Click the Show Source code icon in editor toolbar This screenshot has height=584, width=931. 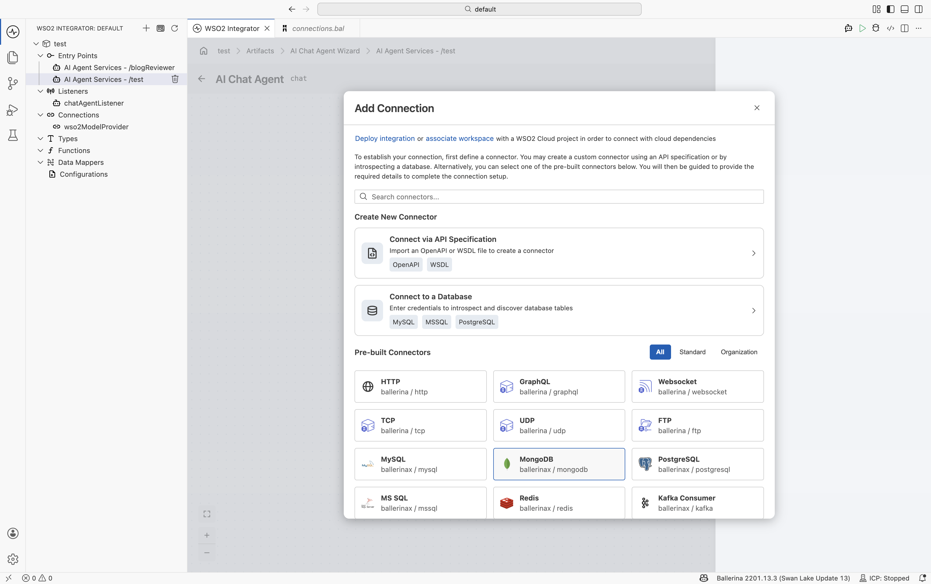[x=890, y=28]
